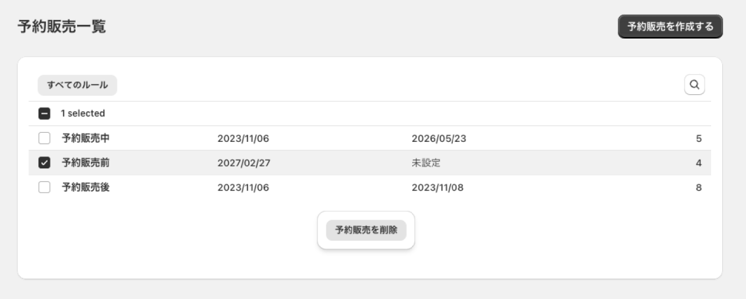The image size is (746, 299).
Task: Click the 予約販売一覧 page heading
Action: (62, 26)
